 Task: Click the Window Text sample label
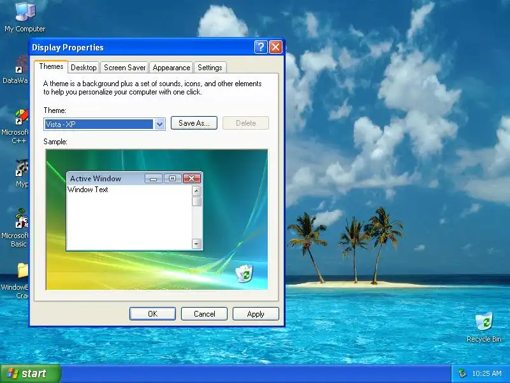pyautogui.click(x=88, y=190)
